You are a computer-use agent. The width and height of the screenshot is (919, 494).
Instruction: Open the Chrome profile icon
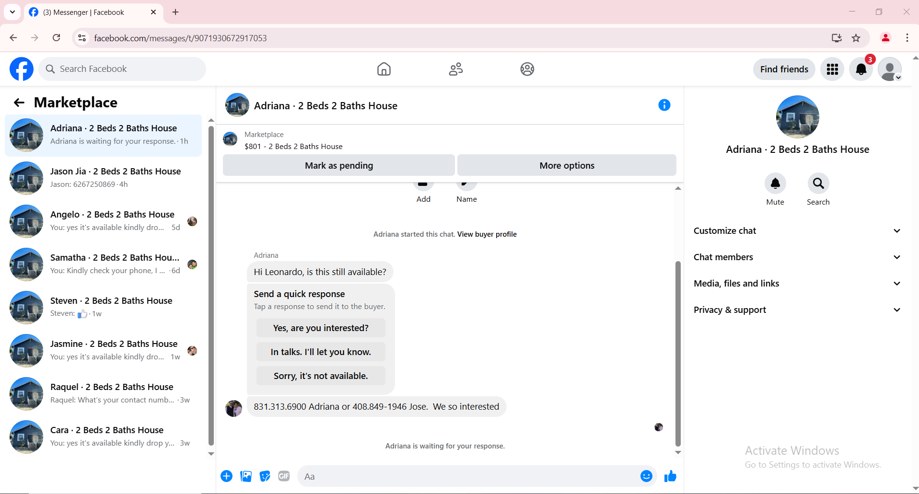(885, 38)
